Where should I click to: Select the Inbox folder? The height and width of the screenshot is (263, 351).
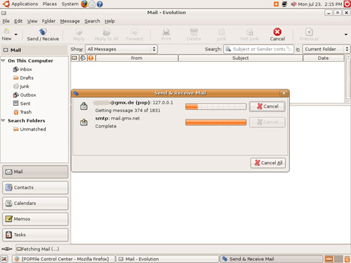22,69
